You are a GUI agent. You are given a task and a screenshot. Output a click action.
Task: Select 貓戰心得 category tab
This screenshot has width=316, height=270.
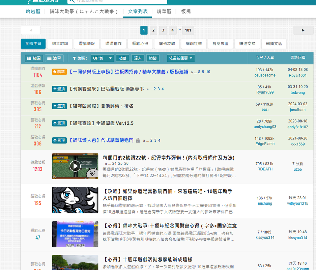(x=140, y=44)
